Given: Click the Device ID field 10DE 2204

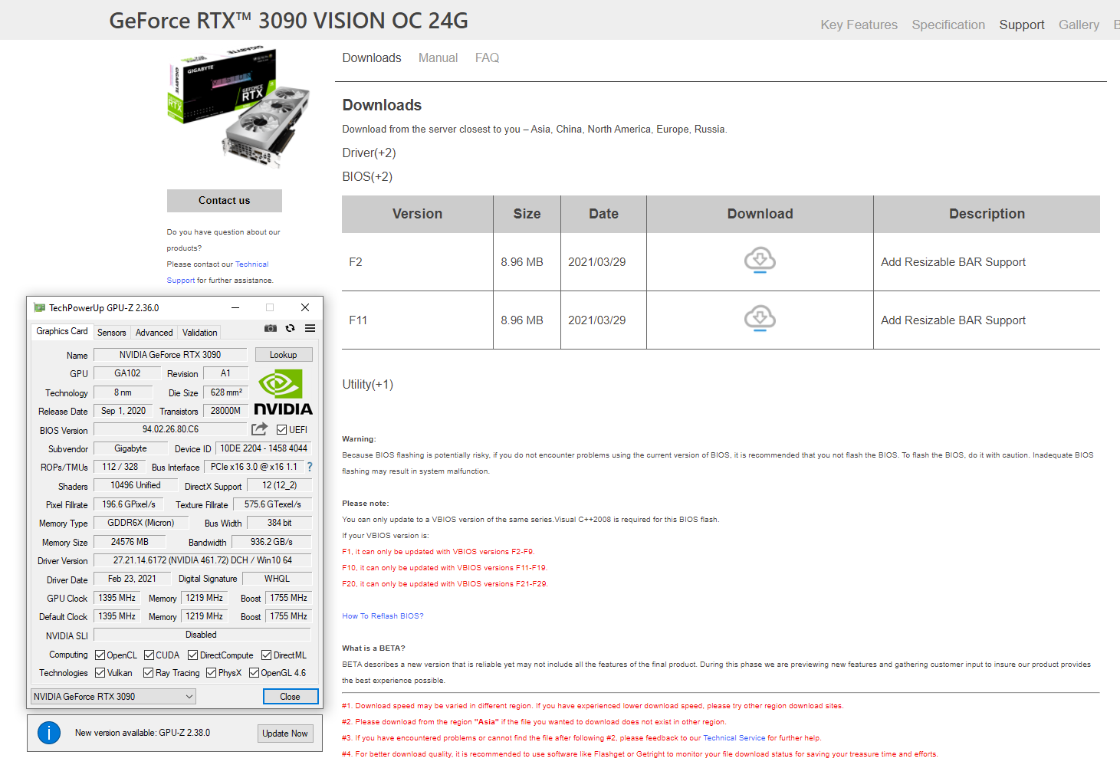Looking at the screenshot, I should [264, 448].
